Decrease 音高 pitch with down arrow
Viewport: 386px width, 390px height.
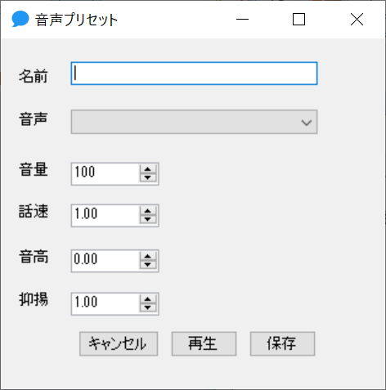click(148, 265)
